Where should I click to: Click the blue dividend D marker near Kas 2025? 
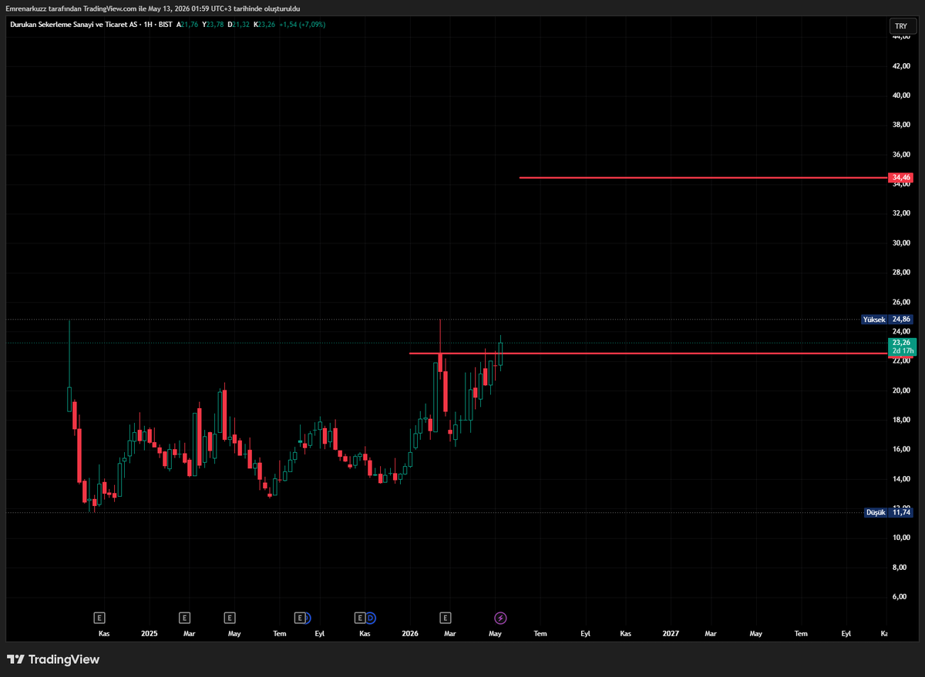[371, 617]
